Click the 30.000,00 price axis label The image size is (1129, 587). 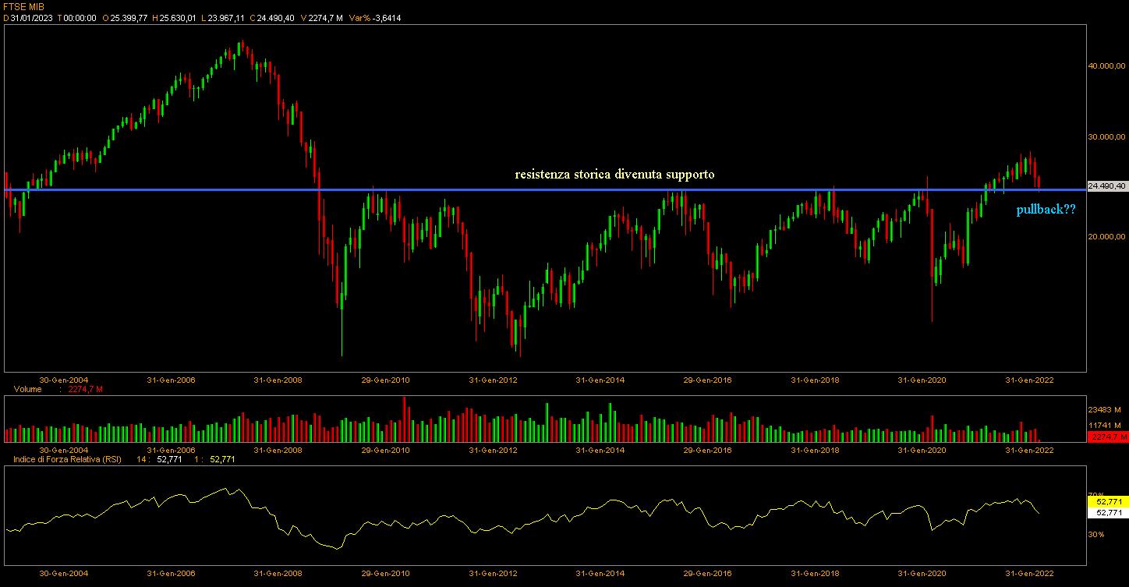coord(1106,137)
